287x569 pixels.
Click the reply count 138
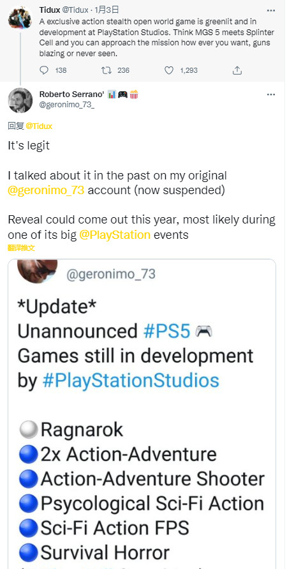pos(61,70)
